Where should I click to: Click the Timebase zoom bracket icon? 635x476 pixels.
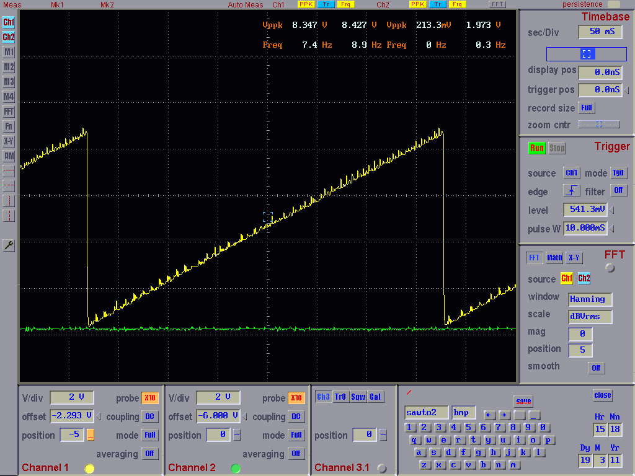click(x=587, y=54)
